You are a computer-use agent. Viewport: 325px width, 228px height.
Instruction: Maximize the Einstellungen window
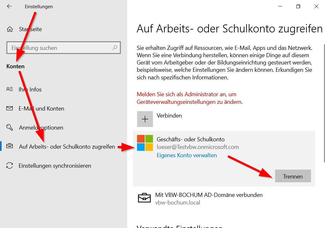298,6
